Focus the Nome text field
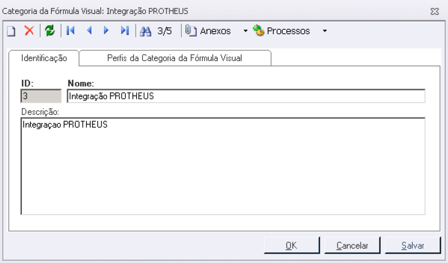Image resolution: width=448 pixels, height=263 pixels. pos(246,96)
